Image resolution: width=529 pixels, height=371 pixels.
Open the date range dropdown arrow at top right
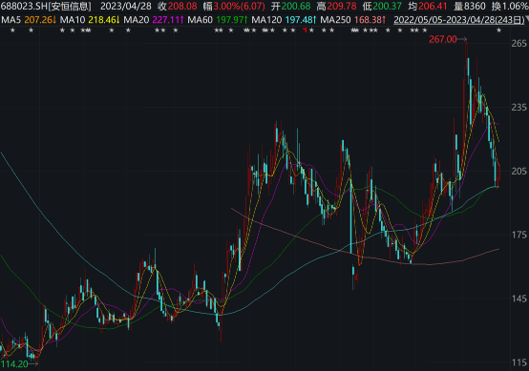click(527, 20)
